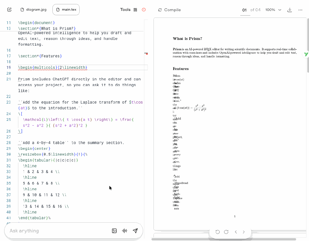Screen dimensions: 309x241
Task: Click the \mathcal{L} equation line
Action: 78,123
